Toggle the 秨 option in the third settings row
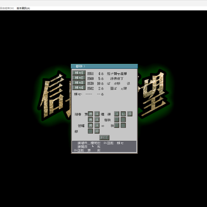 (90, 125)
